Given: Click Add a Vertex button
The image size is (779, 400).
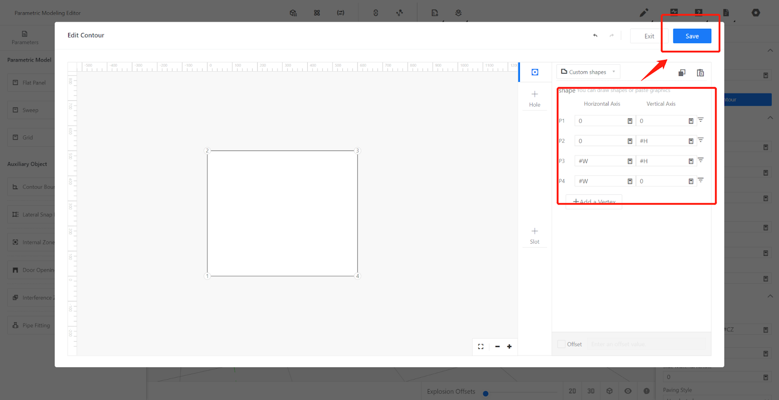Looking at the screenshot, I should [594, 202].
